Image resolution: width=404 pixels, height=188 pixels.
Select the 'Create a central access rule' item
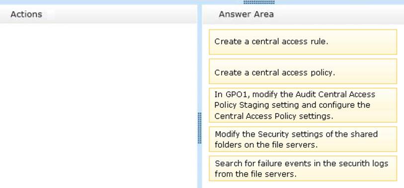tap(303, 42)
